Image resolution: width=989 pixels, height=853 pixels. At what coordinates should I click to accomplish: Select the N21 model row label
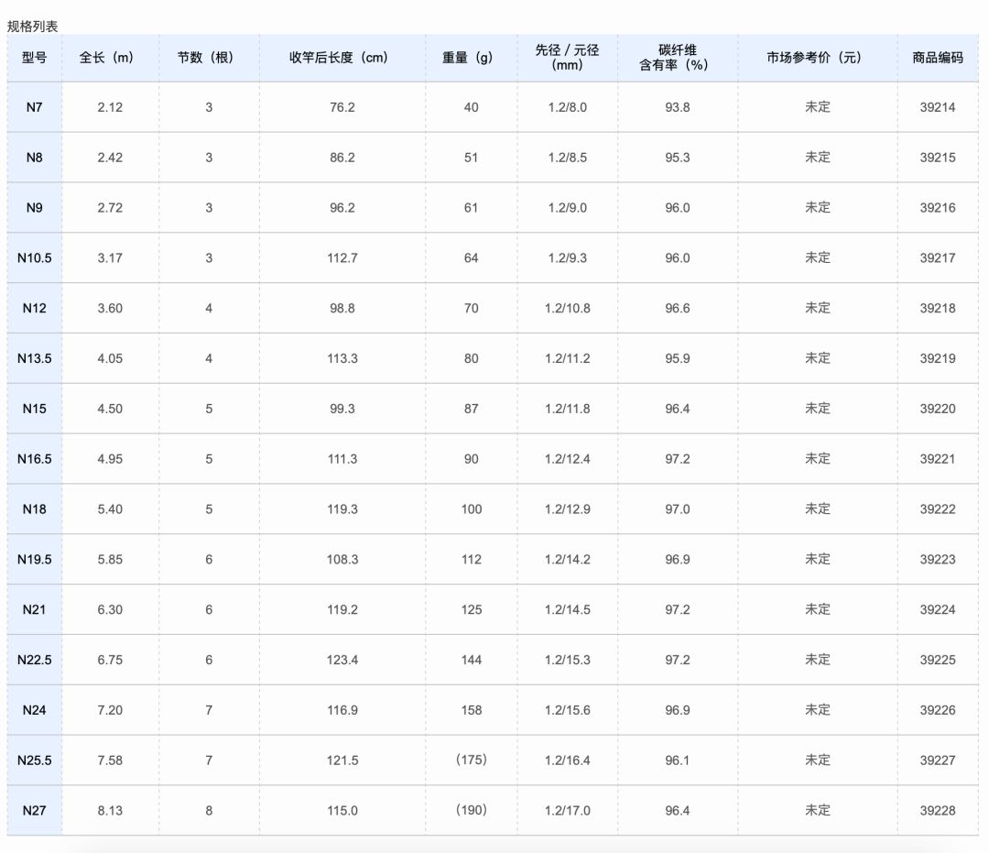34,609
